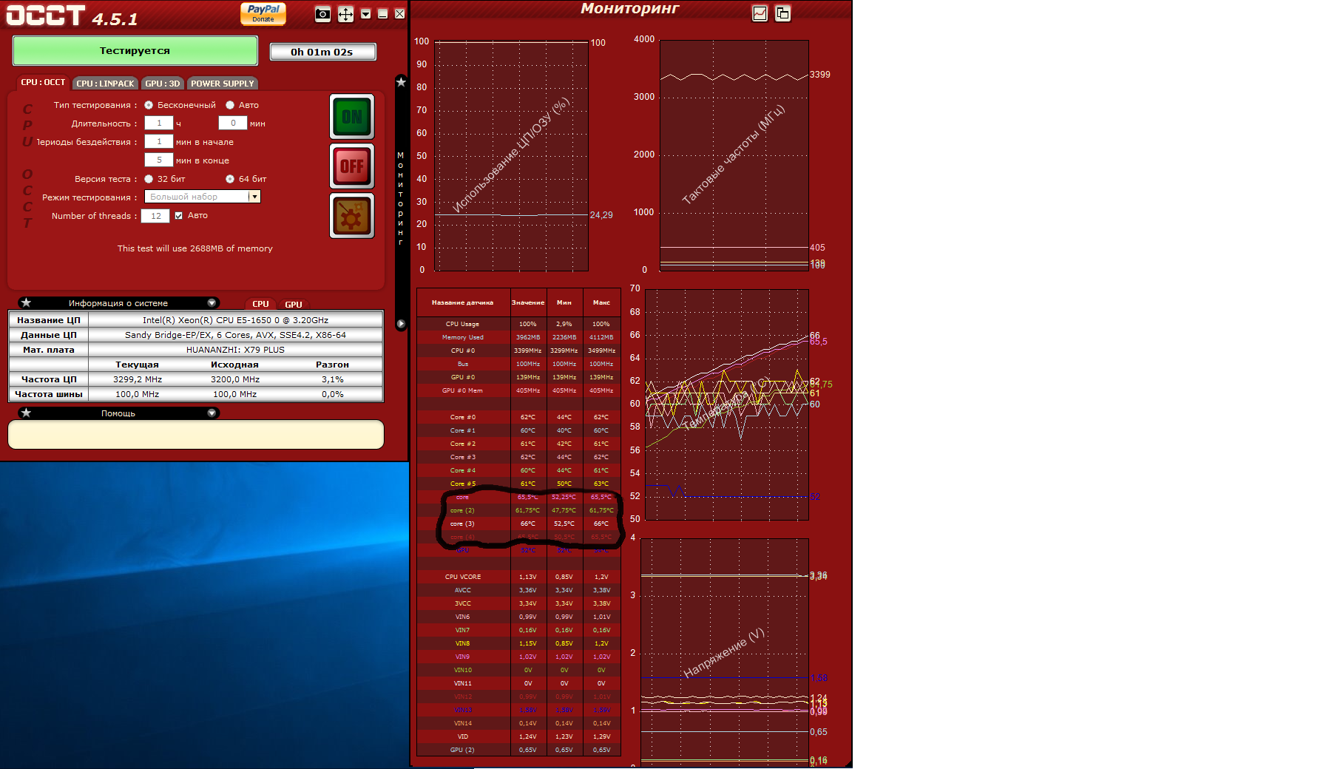The width and height of the screenshot is (1329, 769).
Task: Click the CPU usage and memory graph
Action: click(x=512, y=155)
